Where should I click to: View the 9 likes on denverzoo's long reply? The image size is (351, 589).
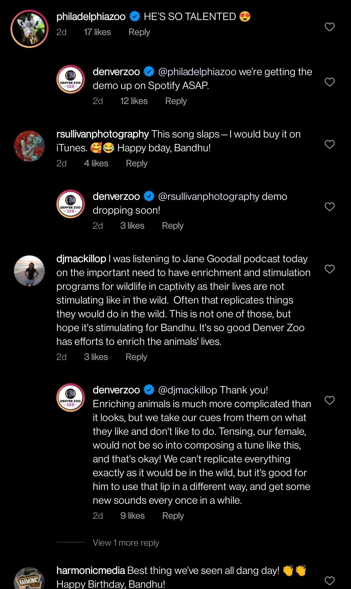pos(132,516)
